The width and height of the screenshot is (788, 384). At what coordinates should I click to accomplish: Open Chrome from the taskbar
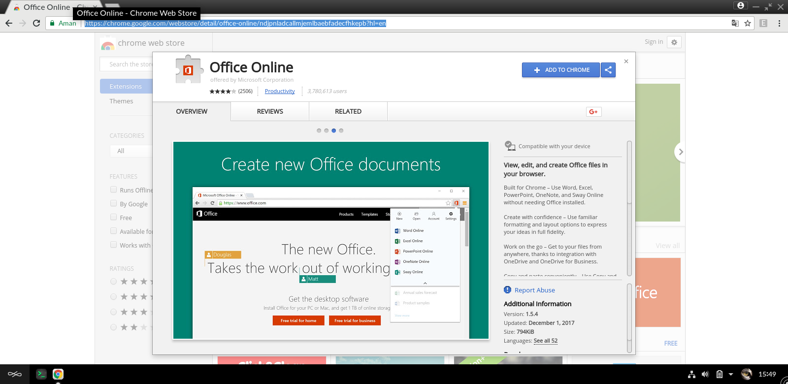[x=58, y=374]
